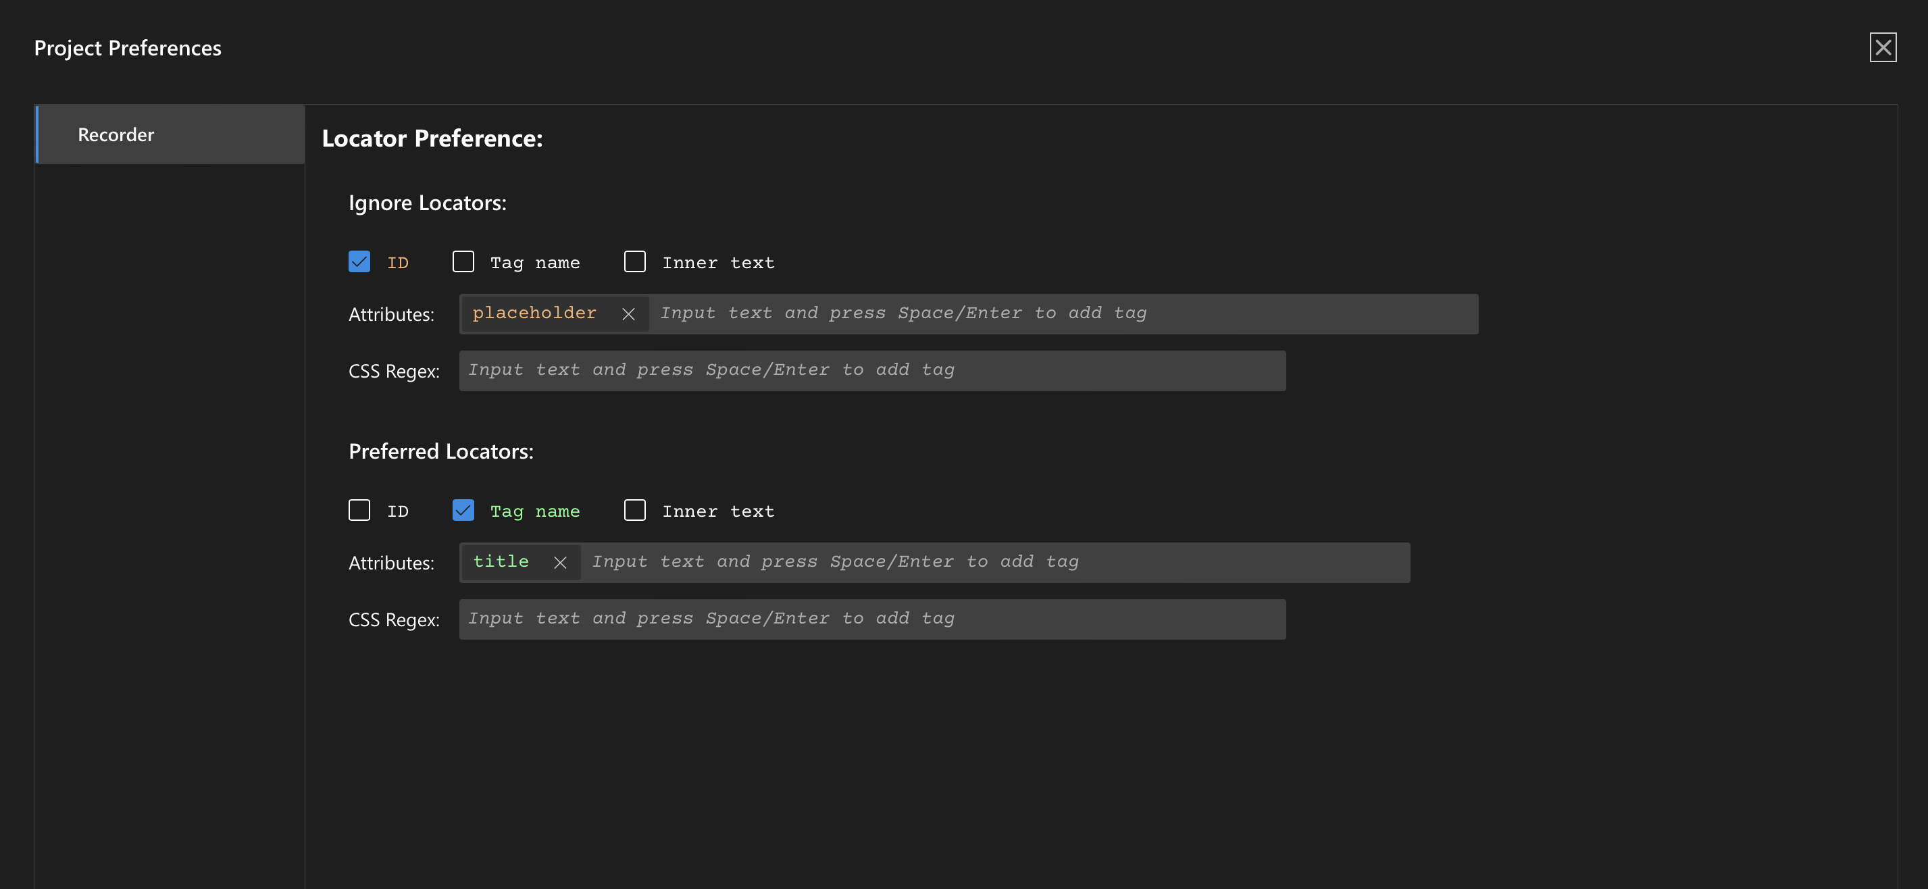Viewport: 1928px width, 889px height.
Task: Select the title tag chip
Action: [x=501, y=562]
